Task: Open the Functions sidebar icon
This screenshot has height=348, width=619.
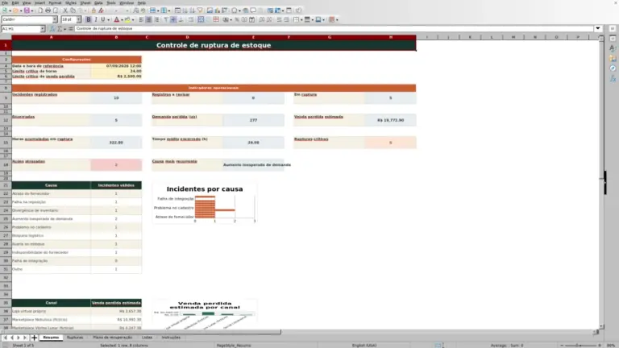Action: (613, 78)
